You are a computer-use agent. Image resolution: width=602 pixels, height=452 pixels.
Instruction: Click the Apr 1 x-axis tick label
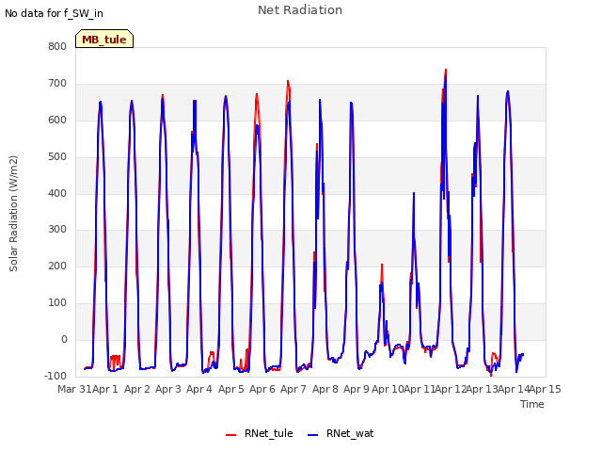click(x=104, y=389)
